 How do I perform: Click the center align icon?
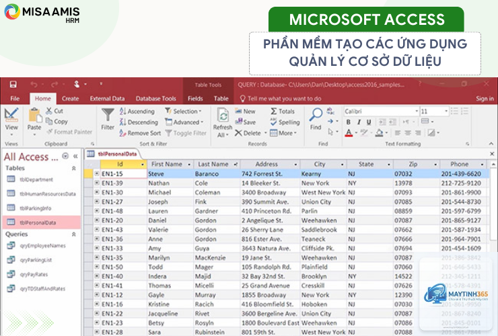click(408, 133)
